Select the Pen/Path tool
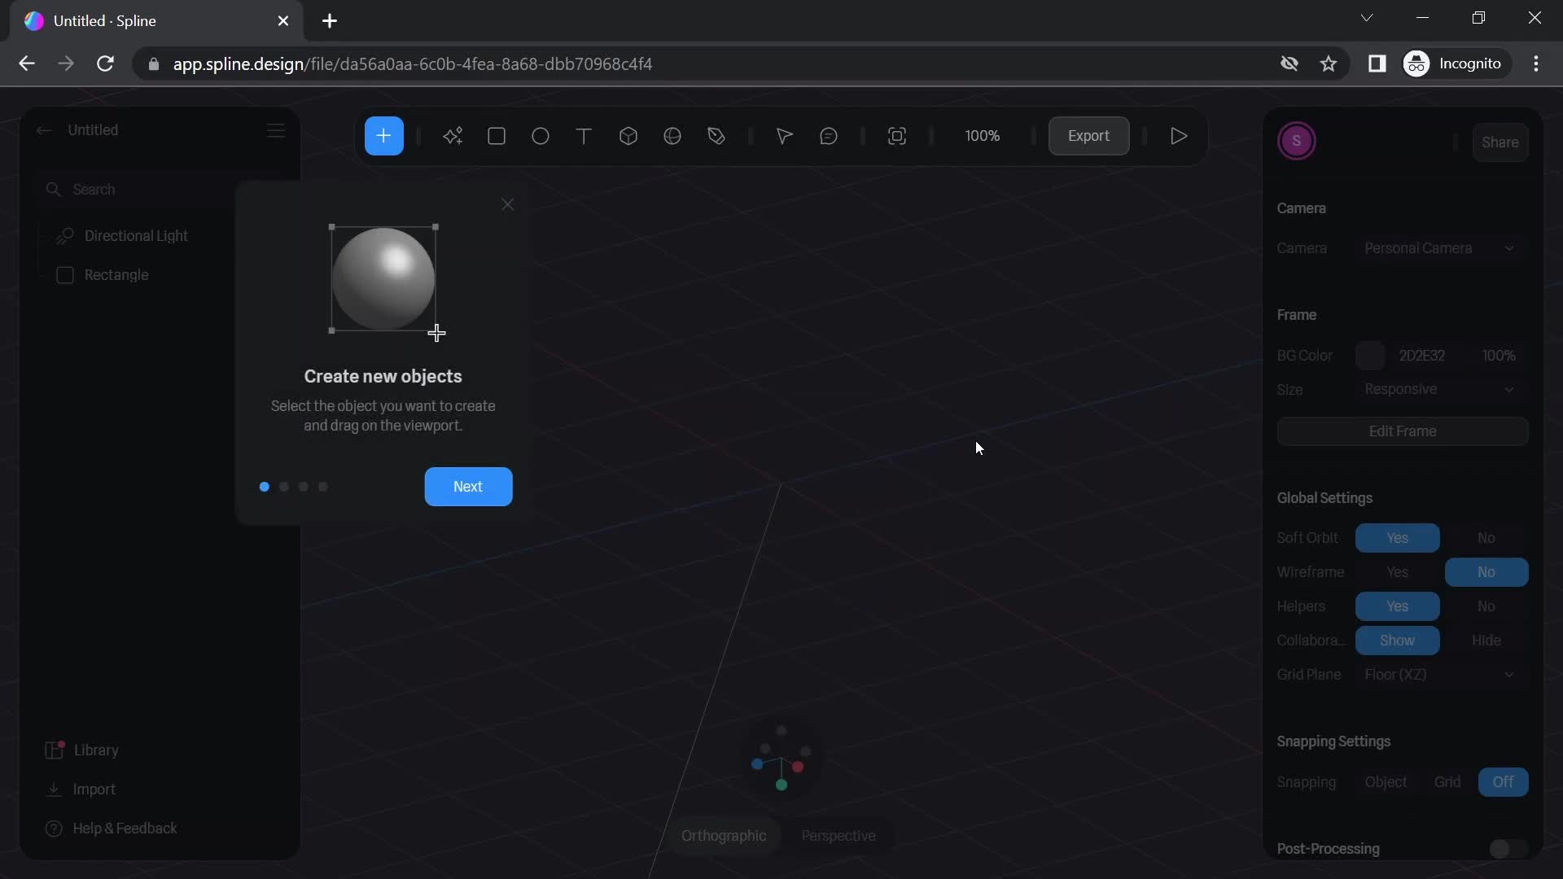This screenshot has height=879, width=1563. pyautogui.click(x=718, y=136)
